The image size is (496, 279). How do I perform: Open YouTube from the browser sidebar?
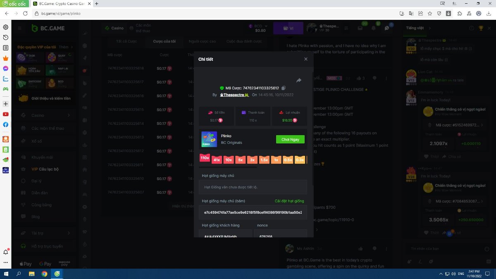click(6, 114)
